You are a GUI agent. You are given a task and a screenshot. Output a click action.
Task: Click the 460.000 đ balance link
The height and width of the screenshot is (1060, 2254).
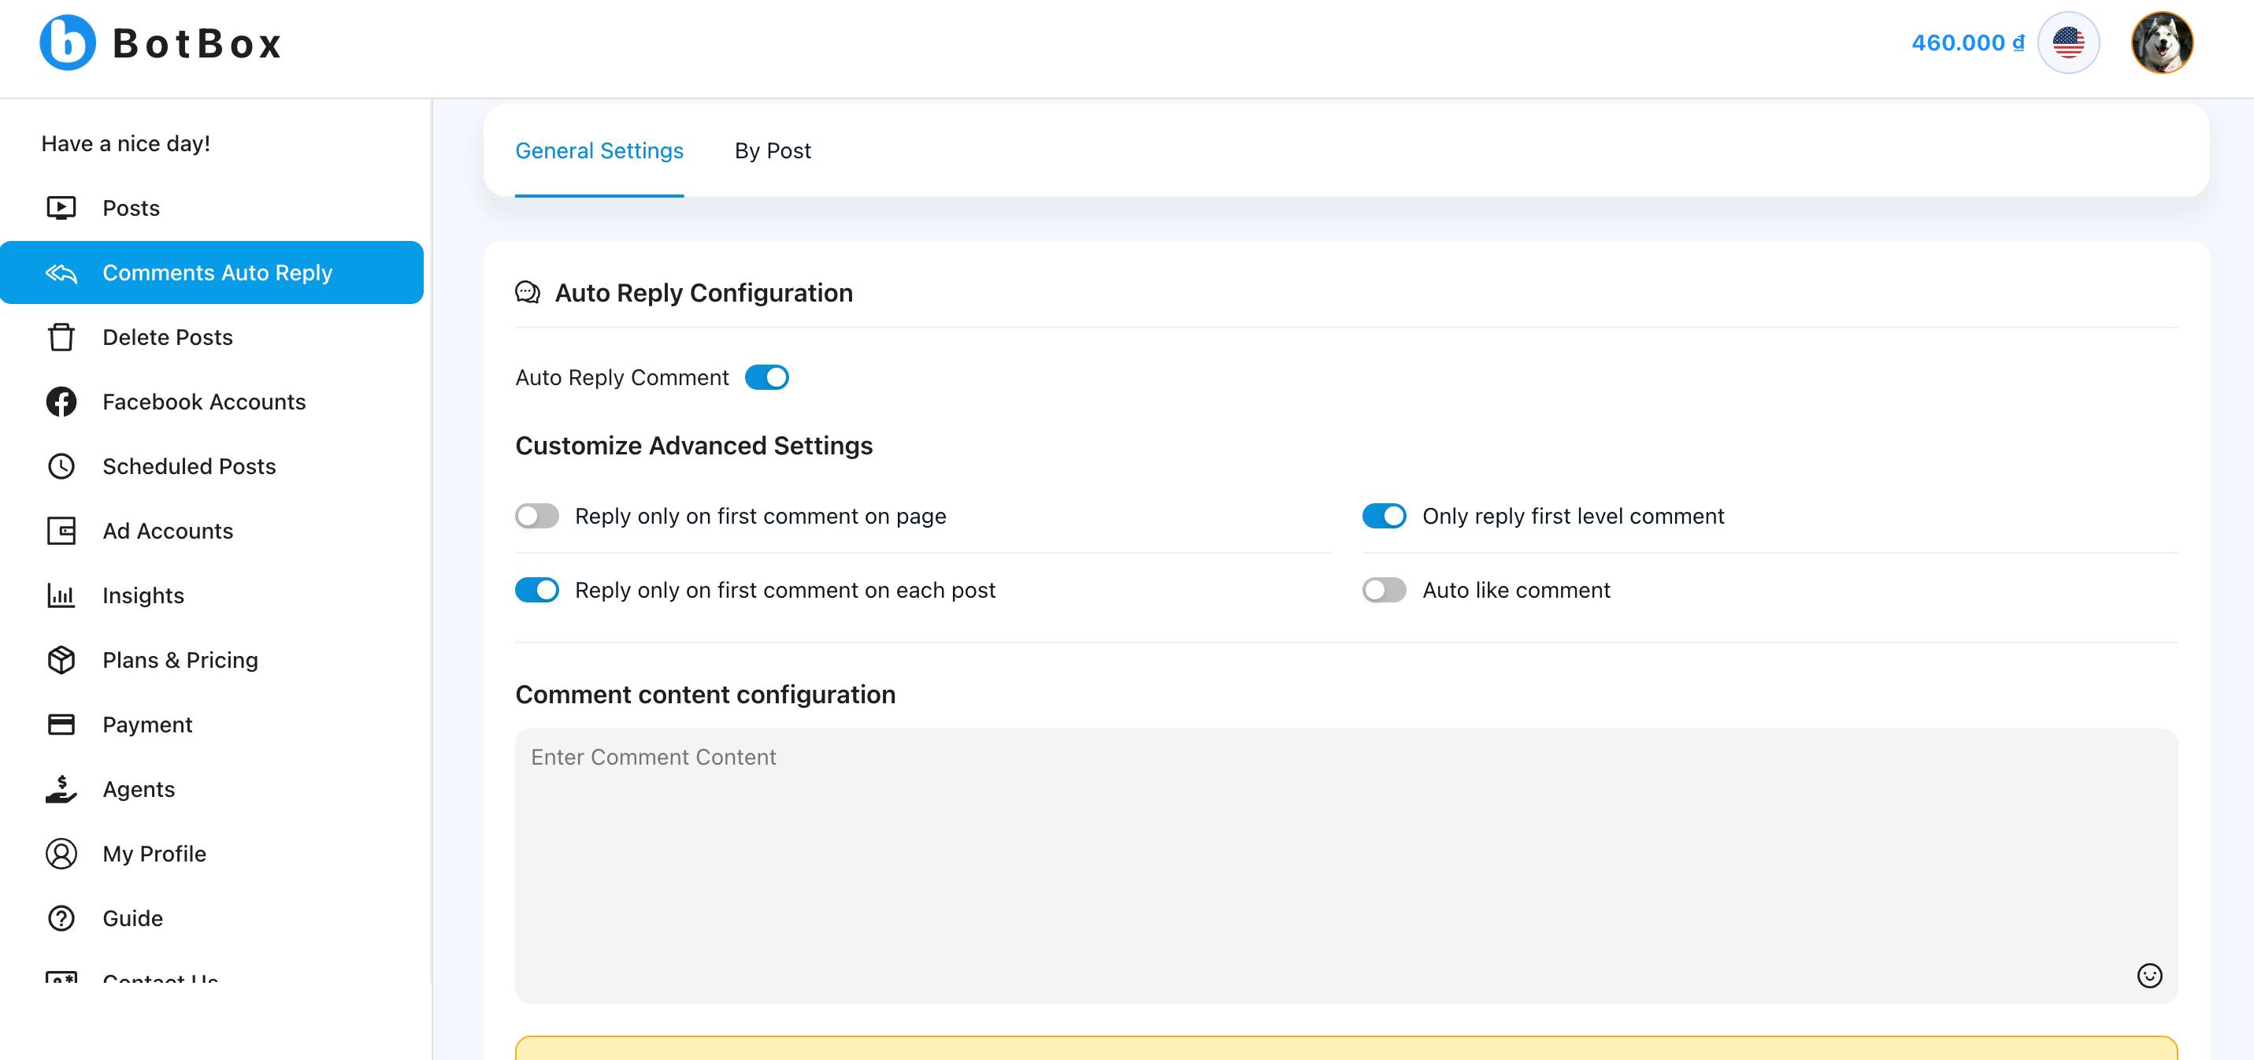click(1968, 43)
